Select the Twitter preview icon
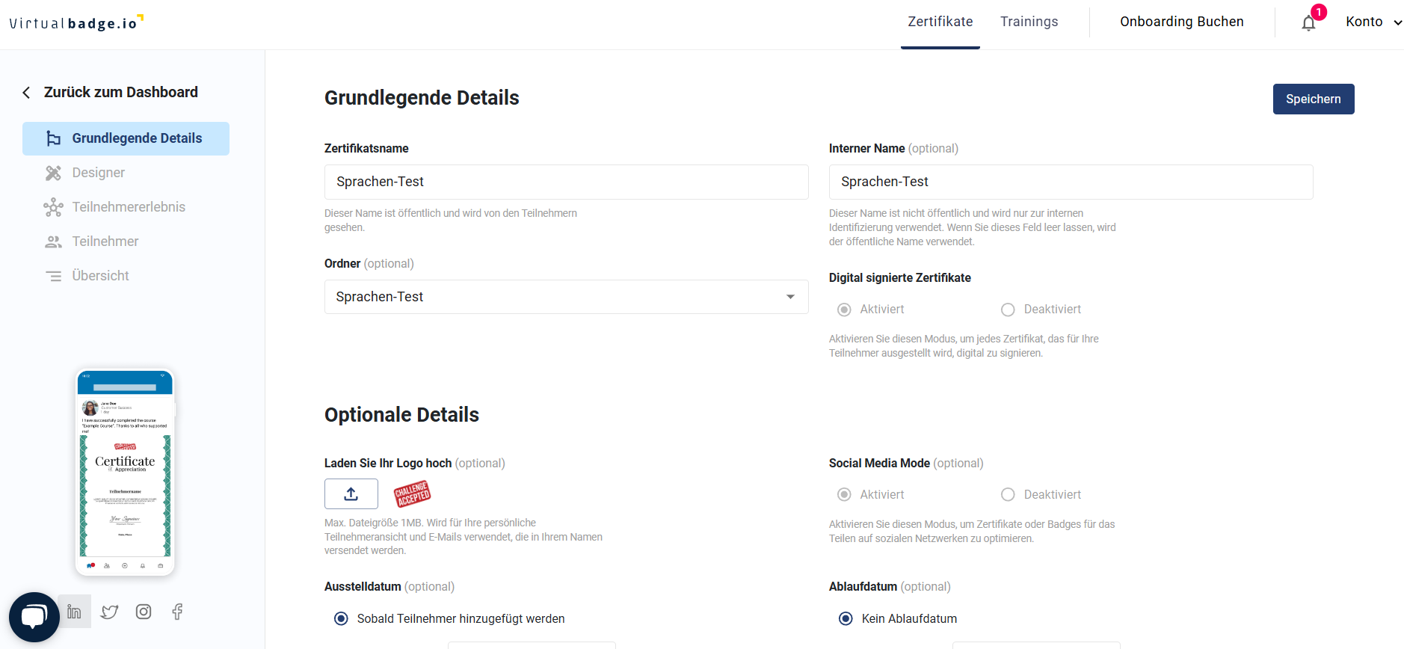 click(109, 612)
